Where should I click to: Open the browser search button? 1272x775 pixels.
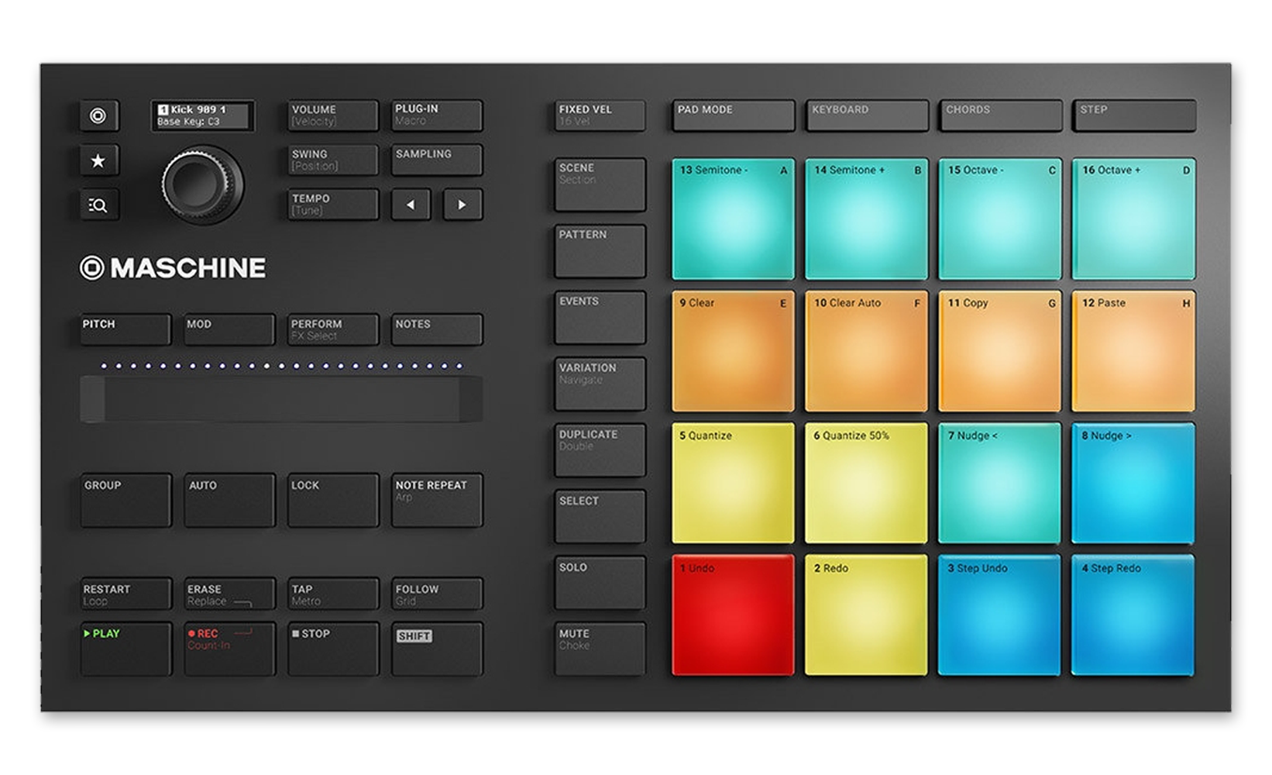point(98,205)
